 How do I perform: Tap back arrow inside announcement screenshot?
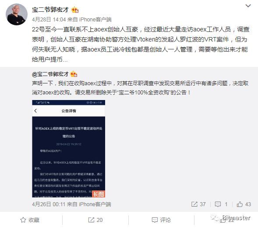pos(36,111)
